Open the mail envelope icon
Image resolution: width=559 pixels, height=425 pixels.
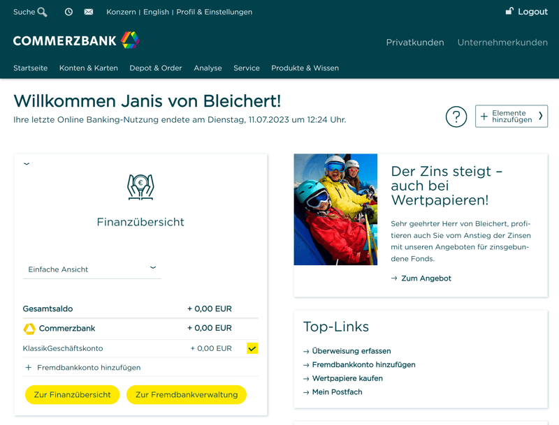click(x=89, y=12)
